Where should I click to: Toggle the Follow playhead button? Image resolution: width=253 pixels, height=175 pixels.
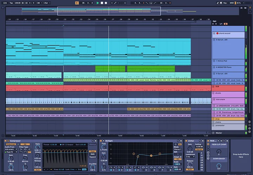77,3
